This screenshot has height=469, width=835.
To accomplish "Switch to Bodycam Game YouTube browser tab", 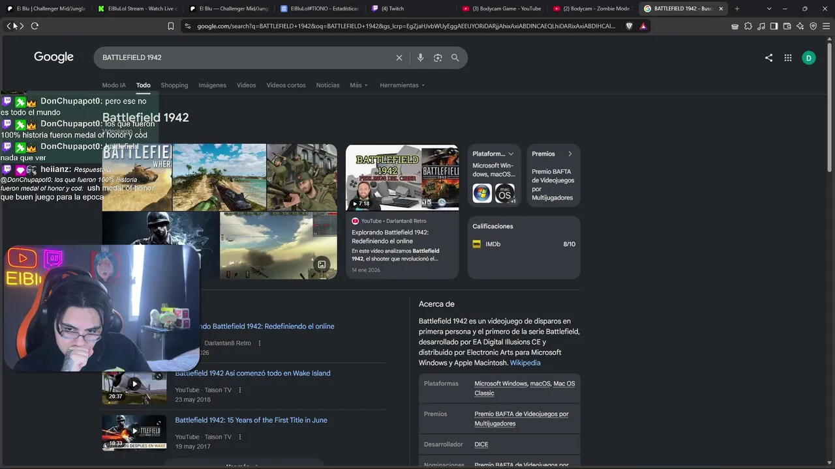I will tap(501, 8).
